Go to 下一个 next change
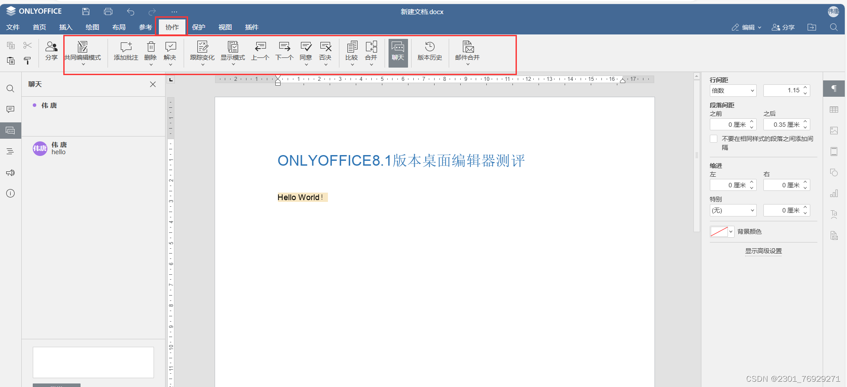The width and height of the screenshot is (847, 387). 284,51
